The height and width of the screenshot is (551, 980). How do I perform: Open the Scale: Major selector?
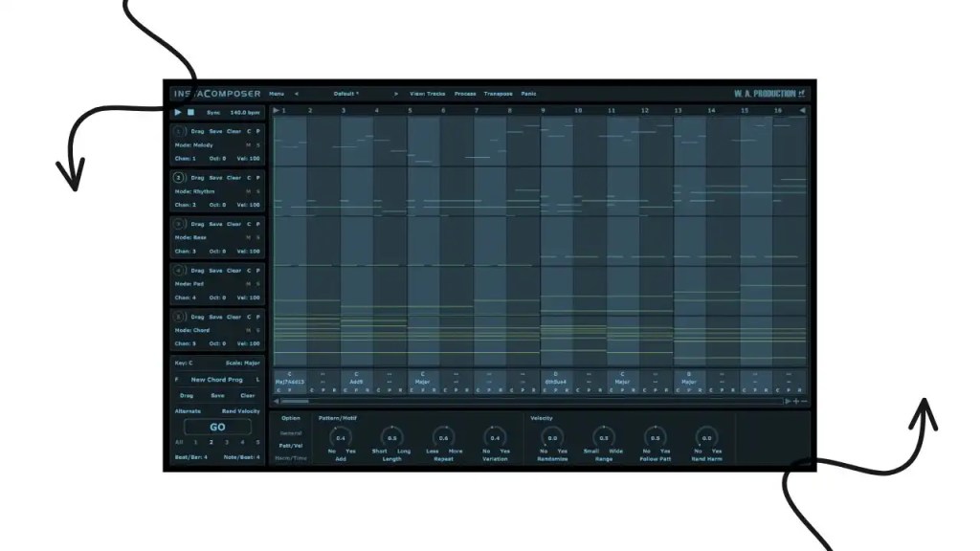point(242,363)
